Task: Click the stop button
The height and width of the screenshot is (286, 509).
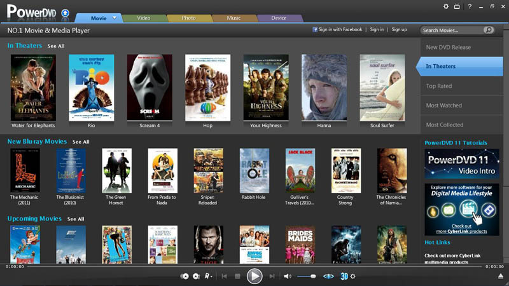Action: pos(237,276)
